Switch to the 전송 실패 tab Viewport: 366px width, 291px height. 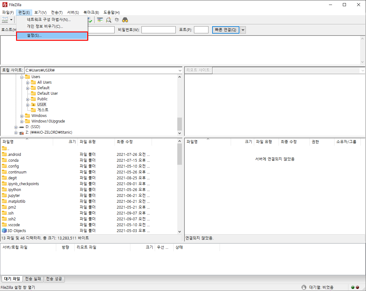[x=33, y=279]
